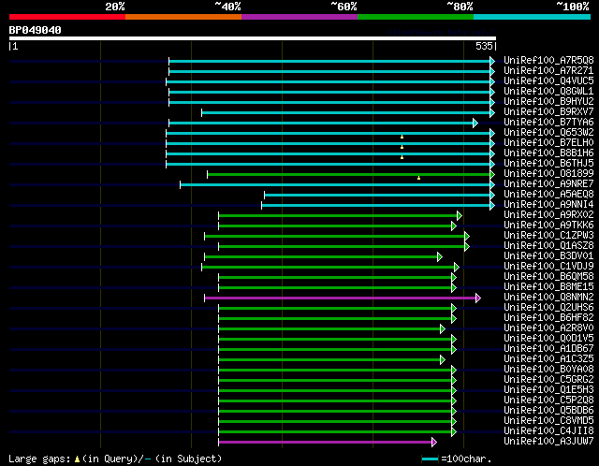Screen dimensions: 599x466
Task: Click the BP049040 query name
Action: [x=36, y=30]
